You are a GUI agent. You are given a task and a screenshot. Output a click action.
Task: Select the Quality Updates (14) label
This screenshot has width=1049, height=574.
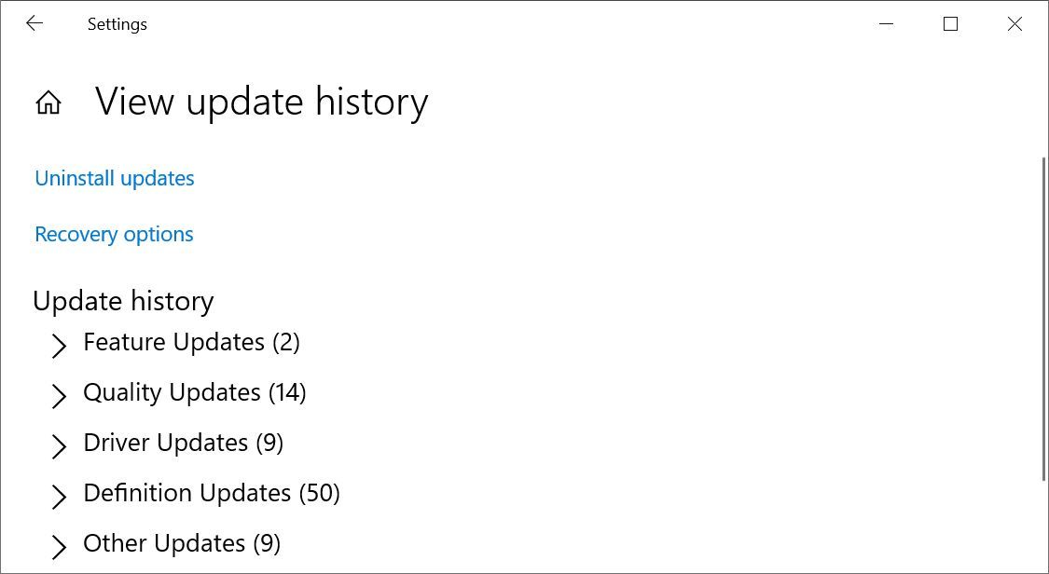[195, 392]
